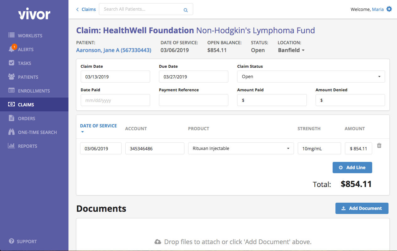Click the Tasks checkmark icon
This screenshot has width=397, height=251.
pos(12,63)
